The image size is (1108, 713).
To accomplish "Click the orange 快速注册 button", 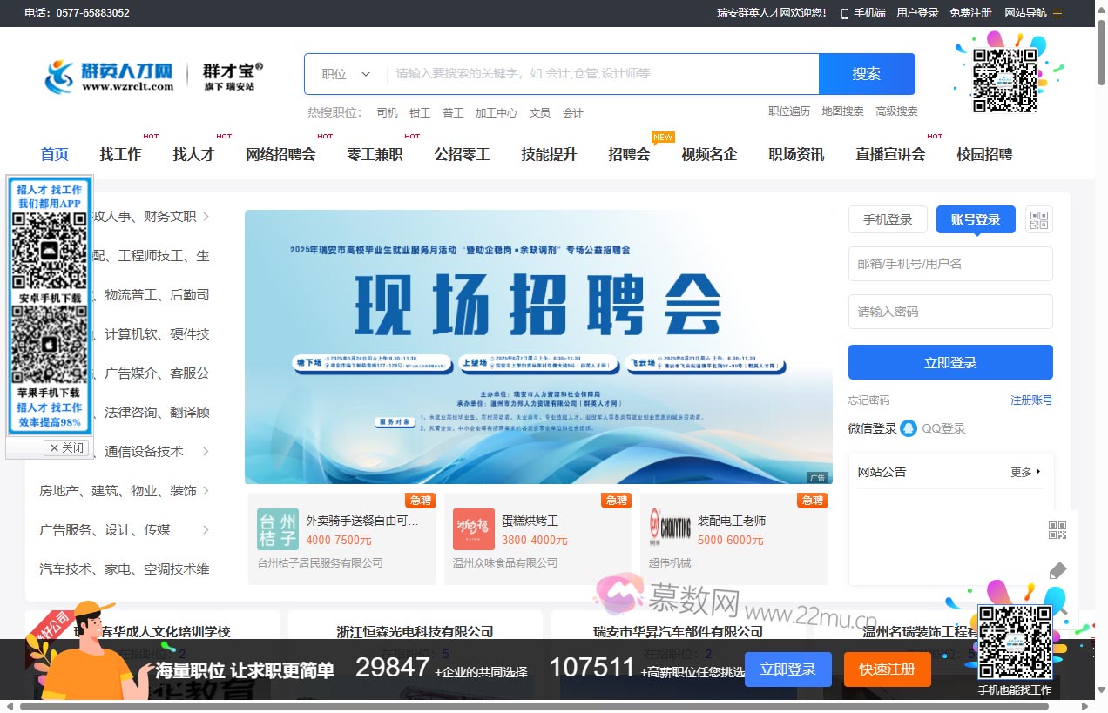I will (887, 669).
